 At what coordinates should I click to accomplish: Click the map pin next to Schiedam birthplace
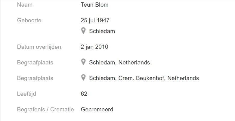coord(83,31)
